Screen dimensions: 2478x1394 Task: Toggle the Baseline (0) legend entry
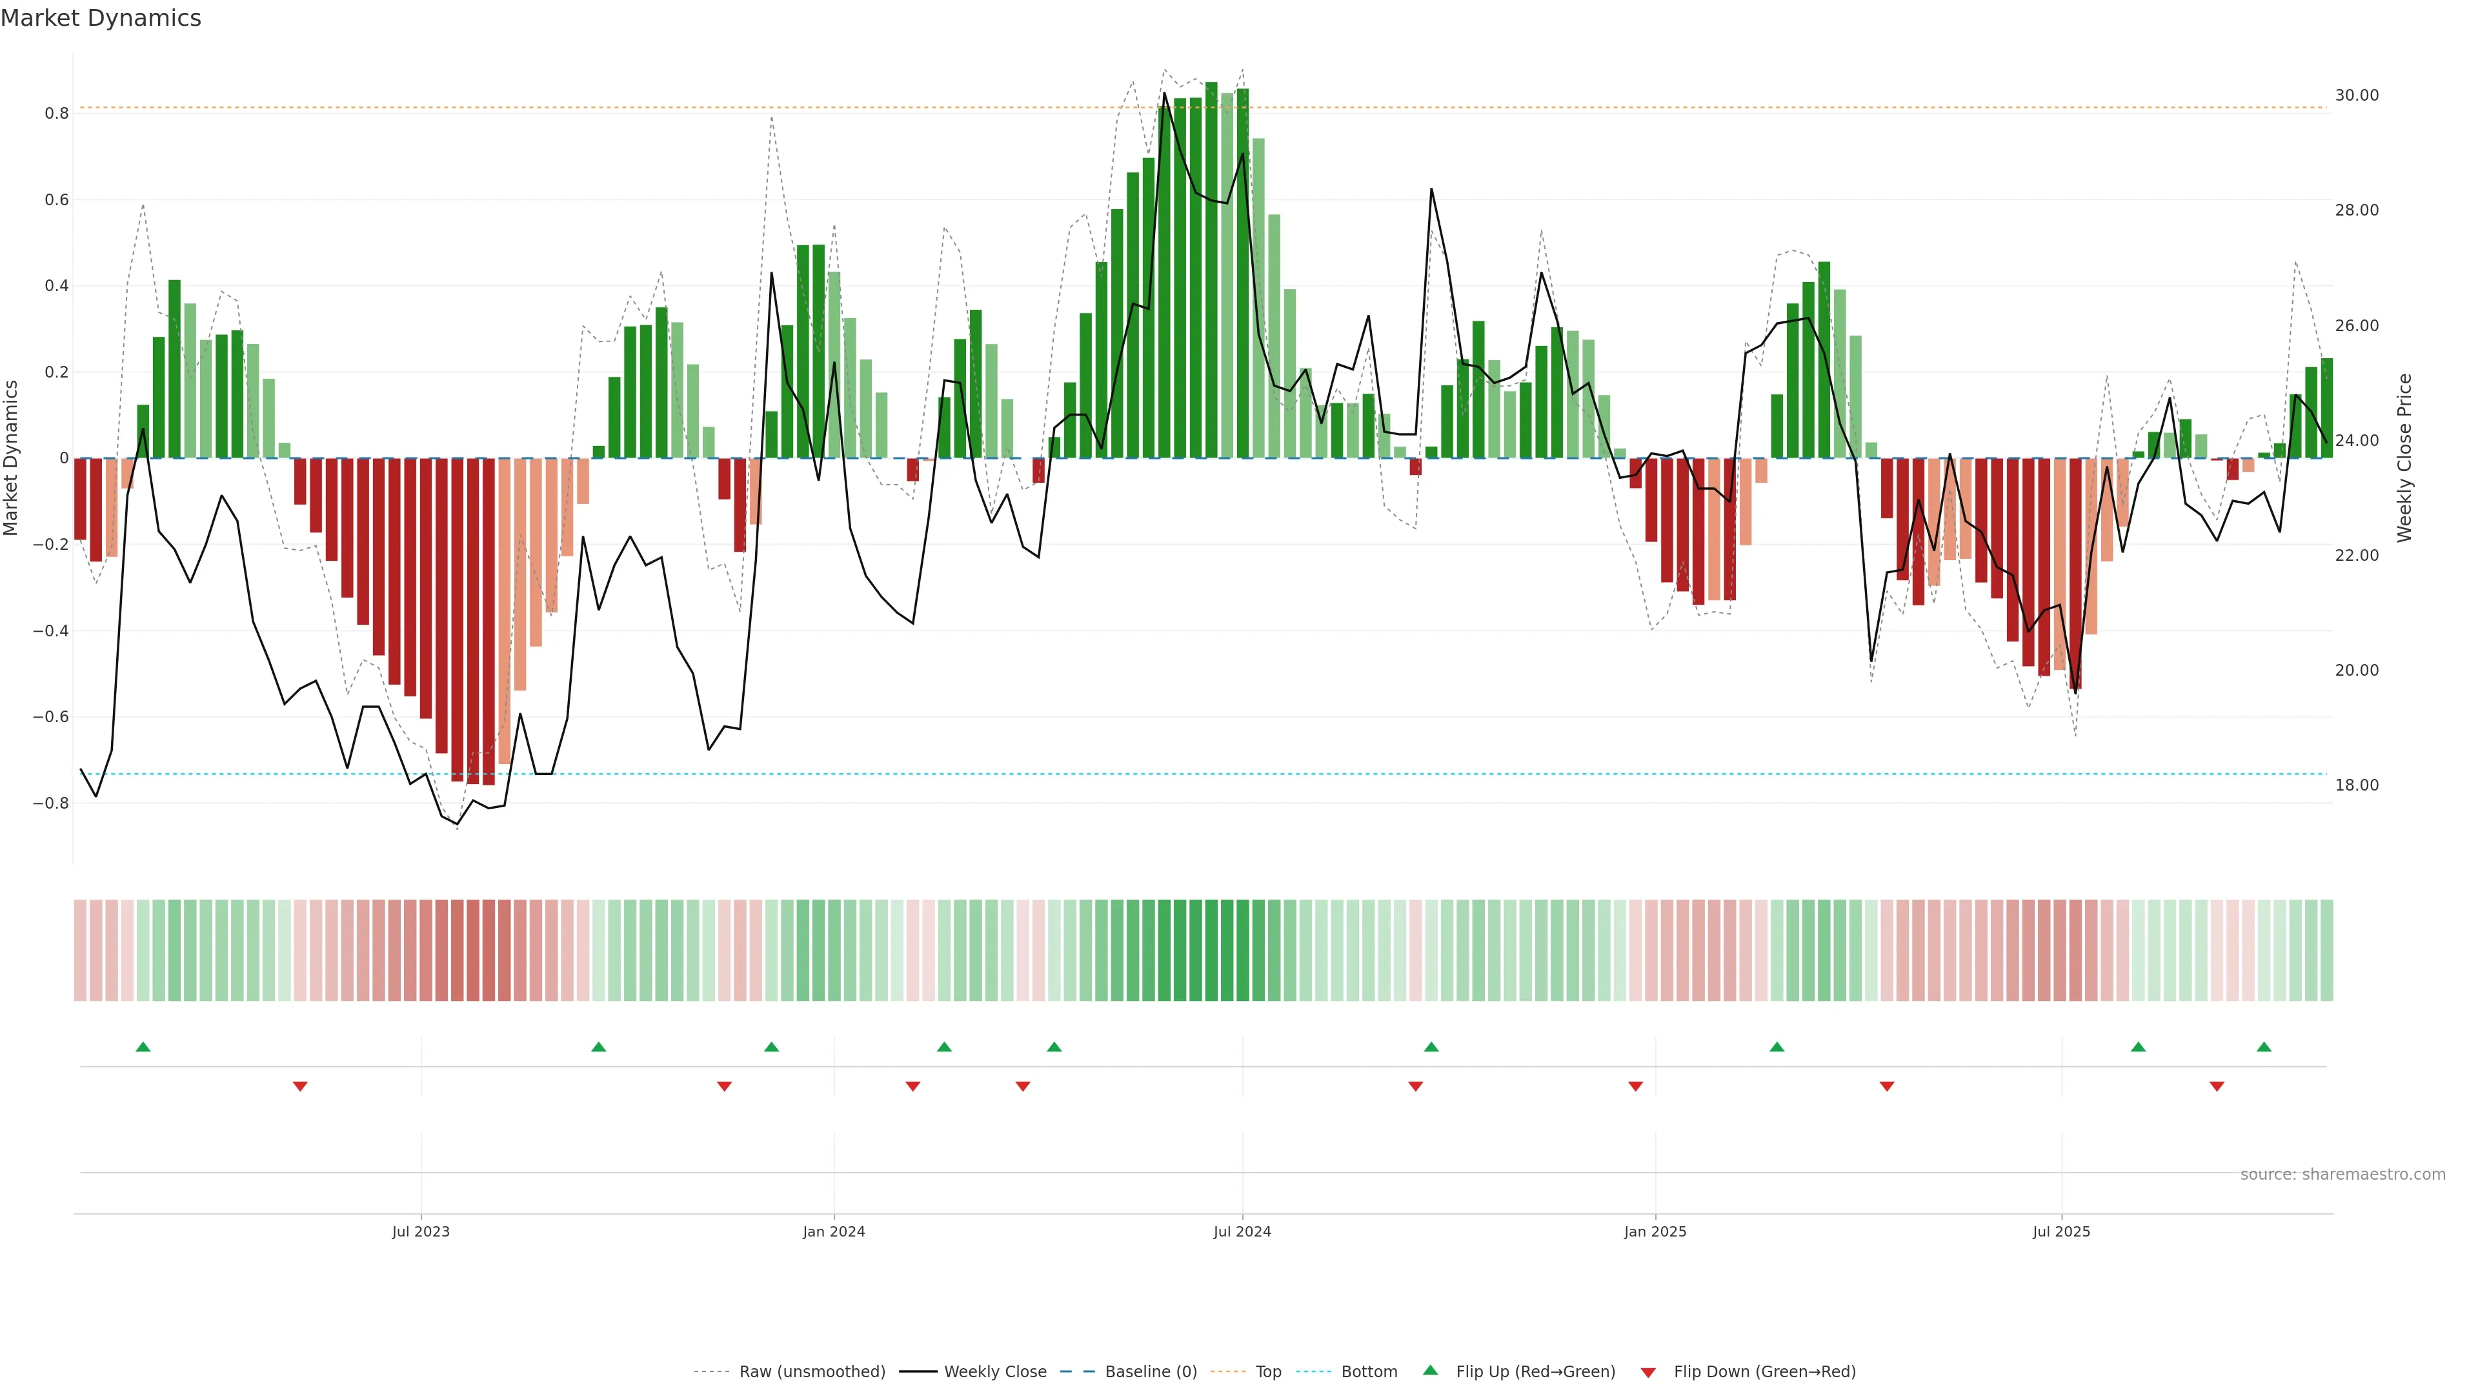tap(1151, 1372)
